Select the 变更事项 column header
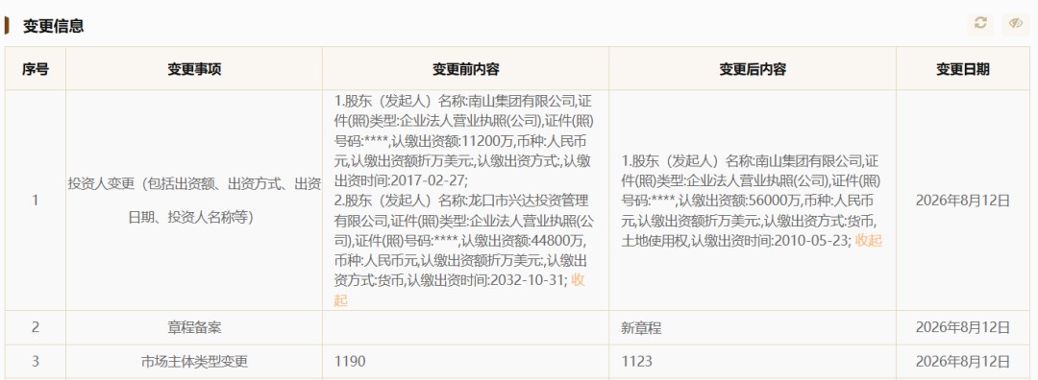Viewport: 1038px width, 380px height. pyautogui.click(x=194, y=69)
